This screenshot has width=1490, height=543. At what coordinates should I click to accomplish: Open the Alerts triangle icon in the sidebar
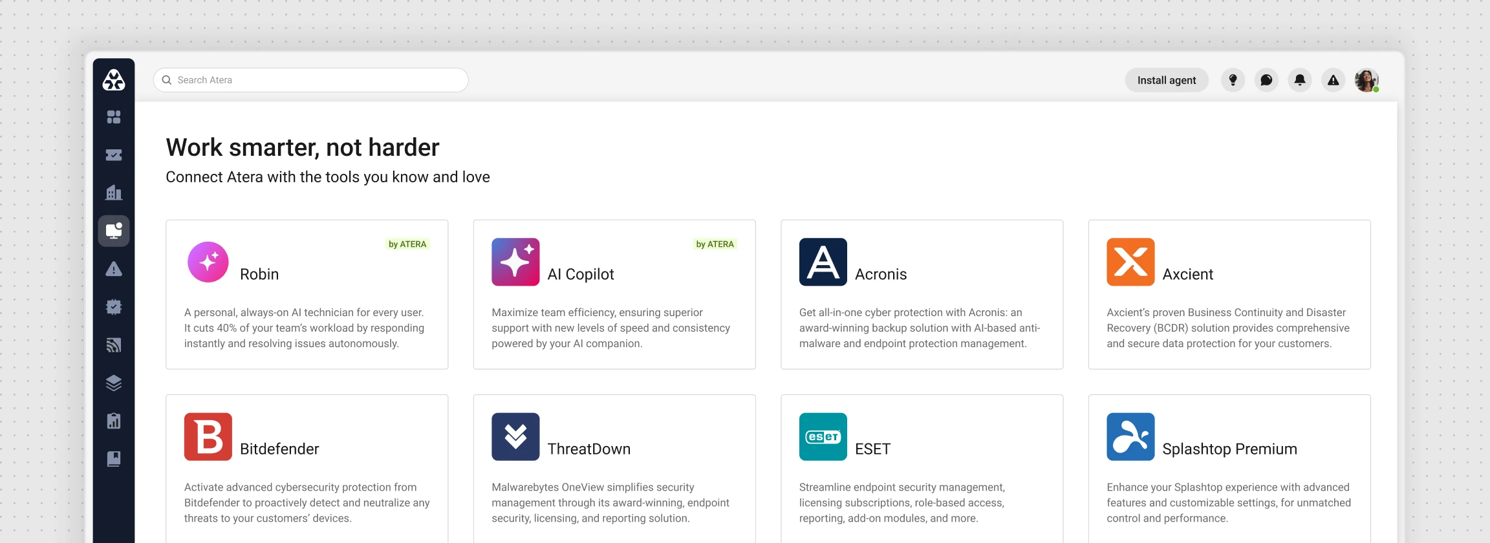click(114, 269)
